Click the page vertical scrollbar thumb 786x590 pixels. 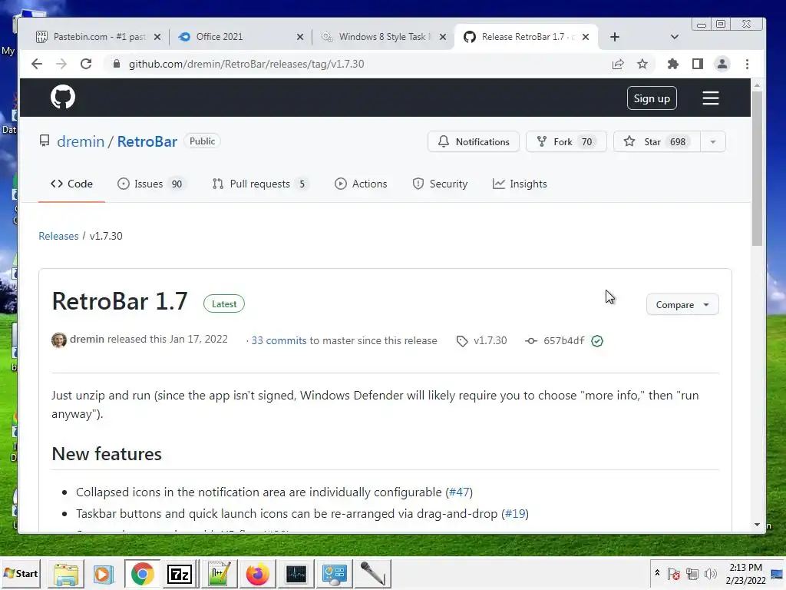click(757, 168)
